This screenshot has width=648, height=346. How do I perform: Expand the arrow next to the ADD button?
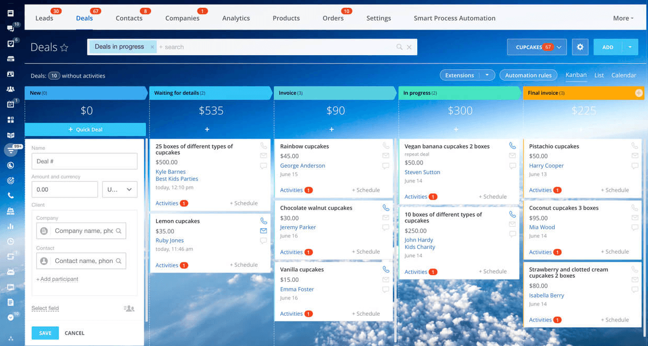click(x=631, y=47)
